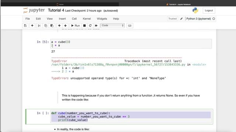Run the selected cell

pos(75,26)
